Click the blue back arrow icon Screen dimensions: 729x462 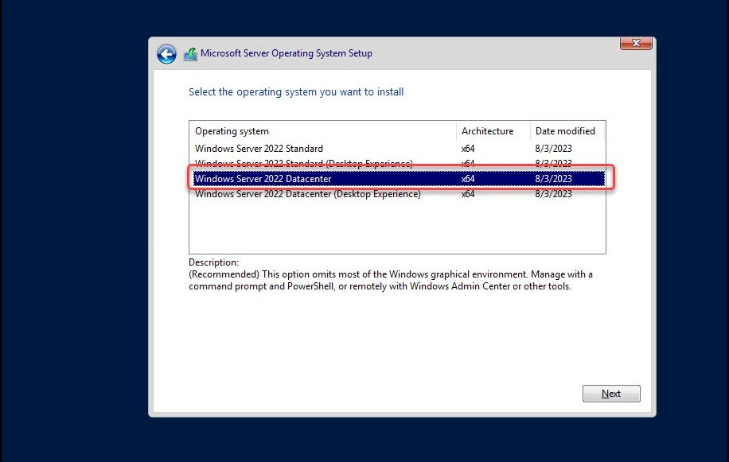[x=166, y=54]
